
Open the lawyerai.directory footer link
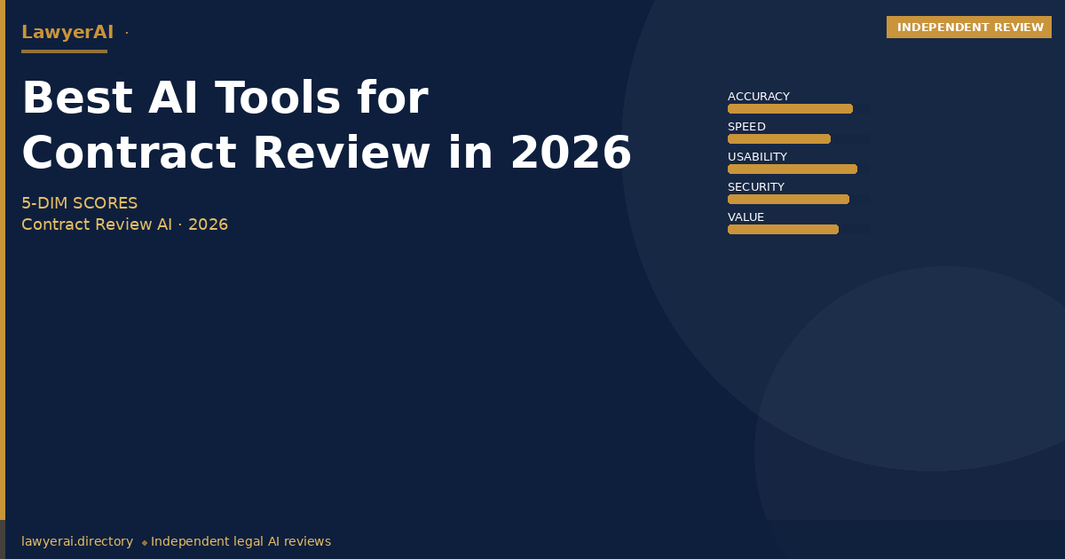pos(77,541)
